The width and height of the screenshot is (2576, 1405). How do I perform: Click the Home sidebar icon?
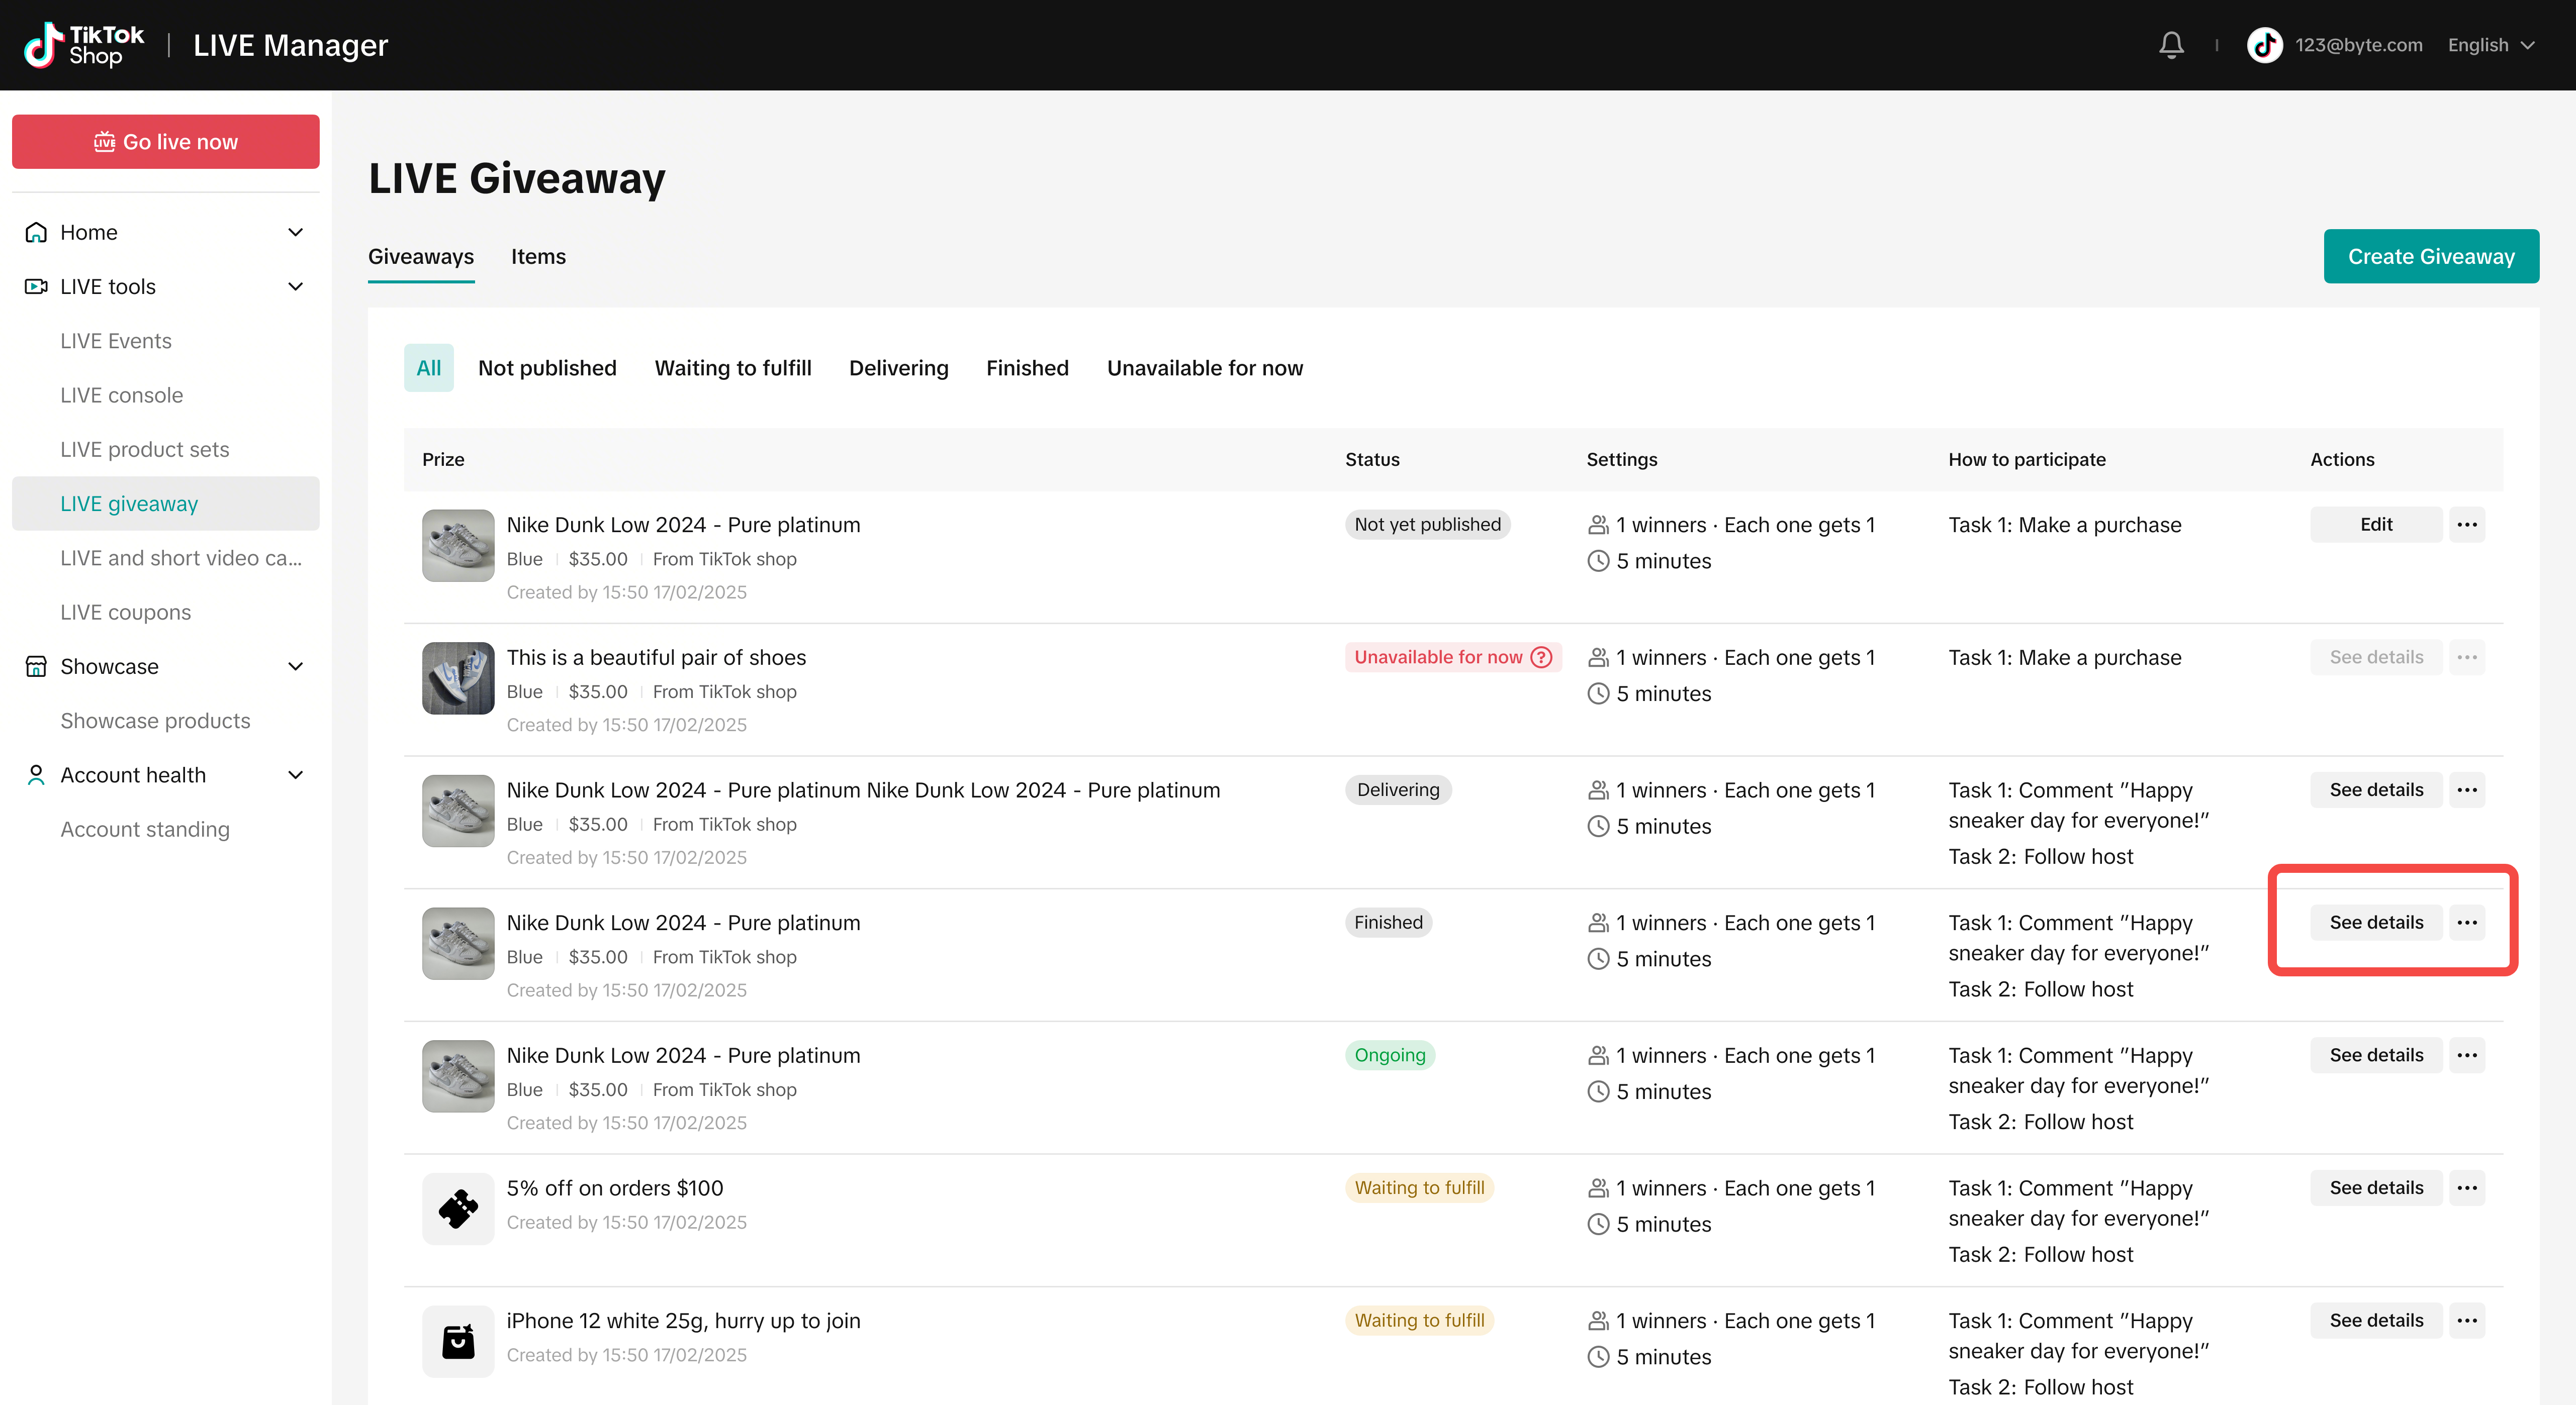pos(36,232)
